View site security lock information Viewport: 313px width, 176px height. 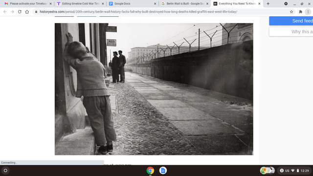tap(36, 12)
